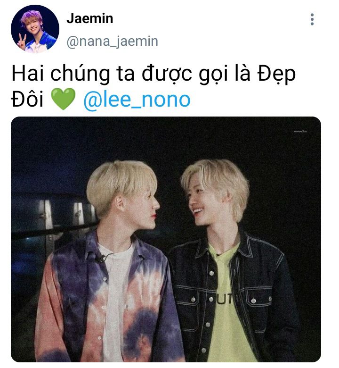Screen dimensions: 339x368
Task: Click the word 'Đôi' in the tweet
Action: (x=27, y=99)
